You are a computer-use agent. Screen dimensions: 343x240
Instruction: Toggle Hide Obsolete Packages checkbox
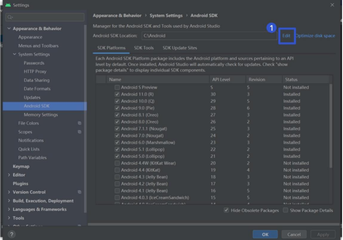(227, 210)
